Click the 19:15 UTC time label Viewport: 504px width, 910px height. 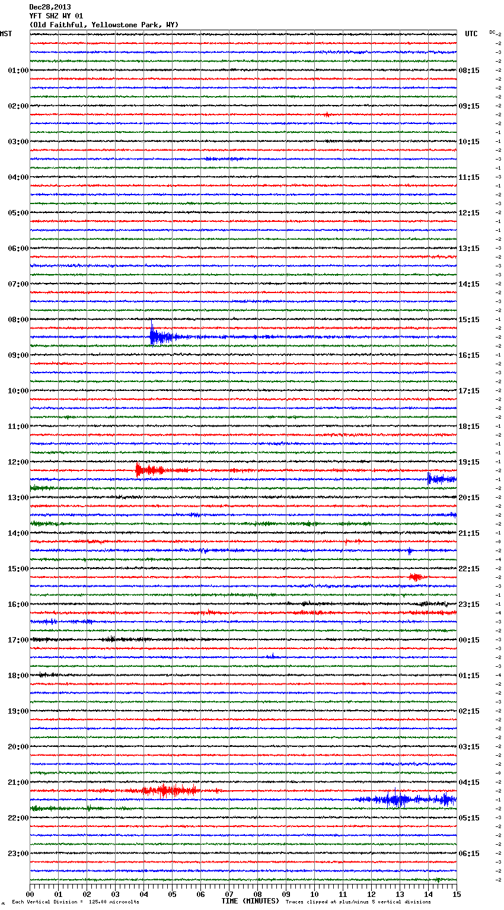tap(469, 462)
